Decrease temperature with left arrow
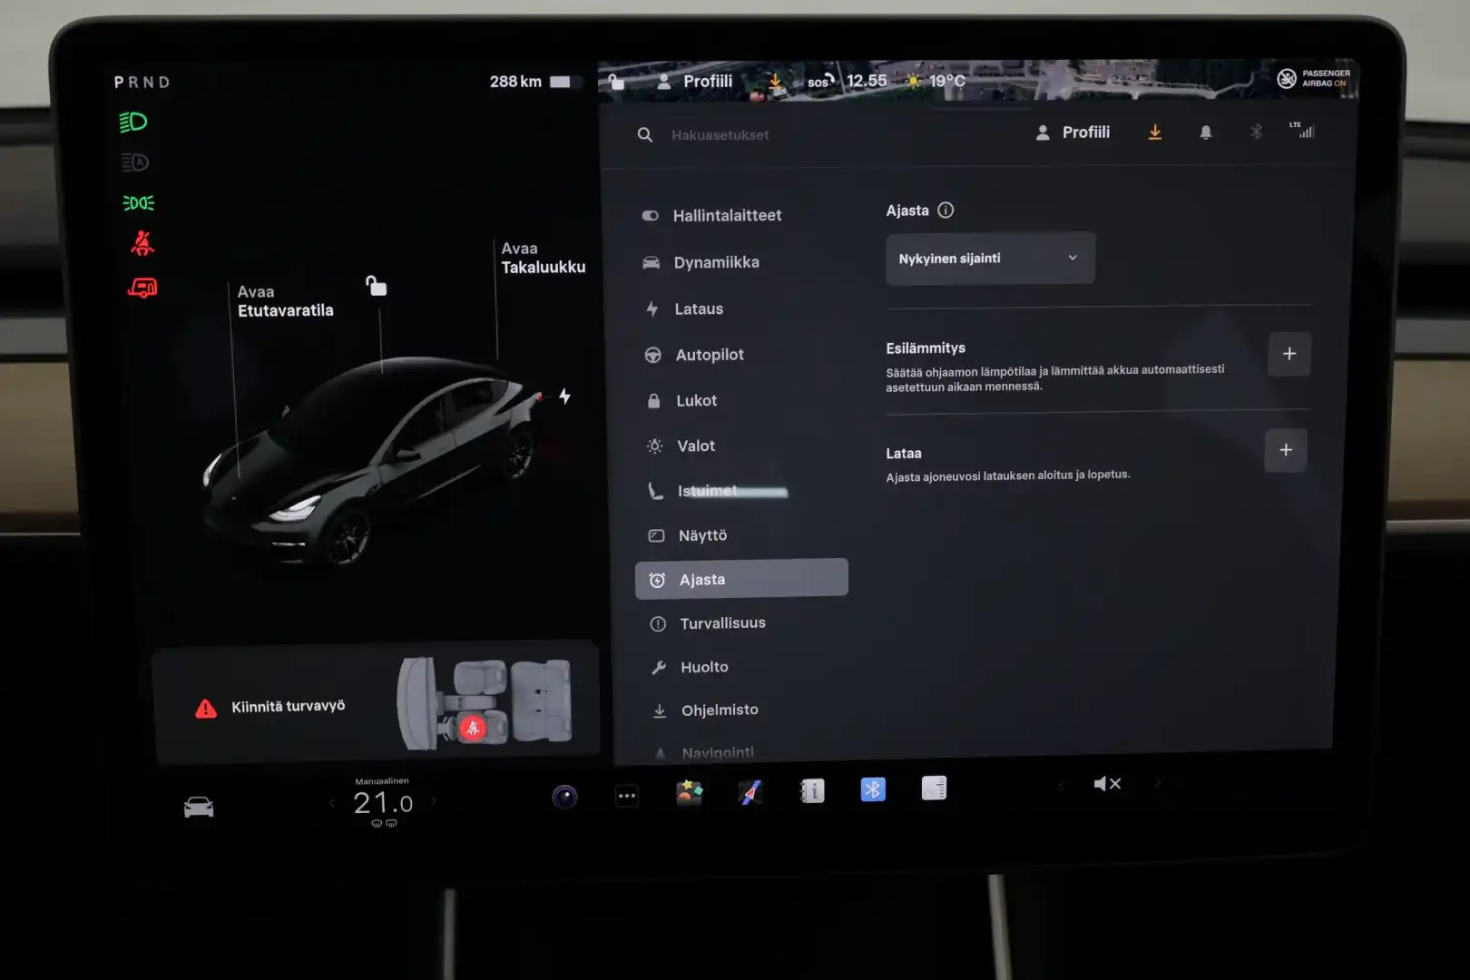Screen dimensions: 1470x980 (x=332, y=802)
